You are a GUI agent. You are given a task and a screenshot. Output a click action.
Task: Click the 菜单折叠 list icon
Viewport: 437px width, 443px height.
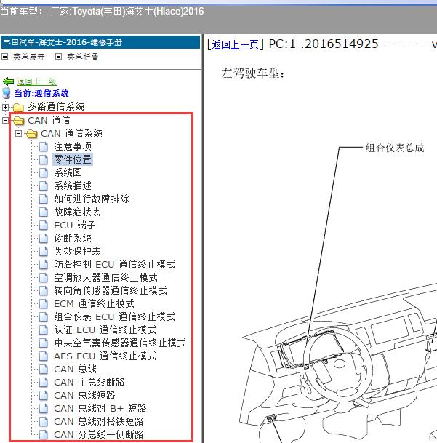point(58,57)
